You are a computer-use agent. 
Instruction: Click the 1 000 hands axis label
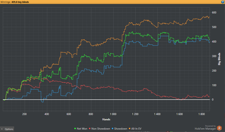point(113,114)
